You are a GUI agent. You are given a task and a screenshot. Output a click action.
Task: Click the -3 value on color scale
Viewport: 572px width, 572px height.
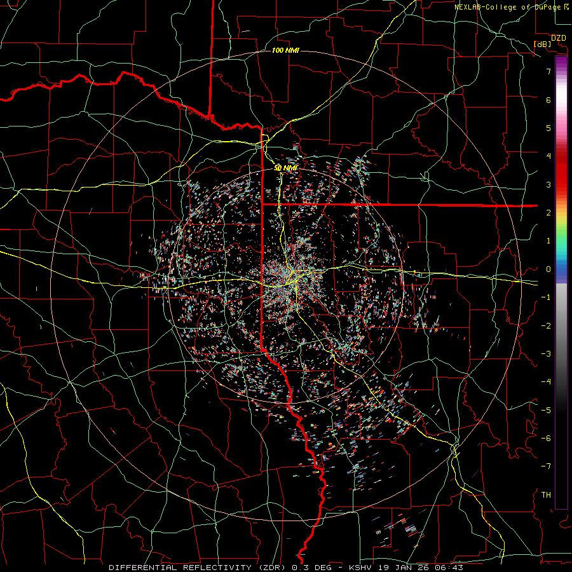click(x=546, y=354)
